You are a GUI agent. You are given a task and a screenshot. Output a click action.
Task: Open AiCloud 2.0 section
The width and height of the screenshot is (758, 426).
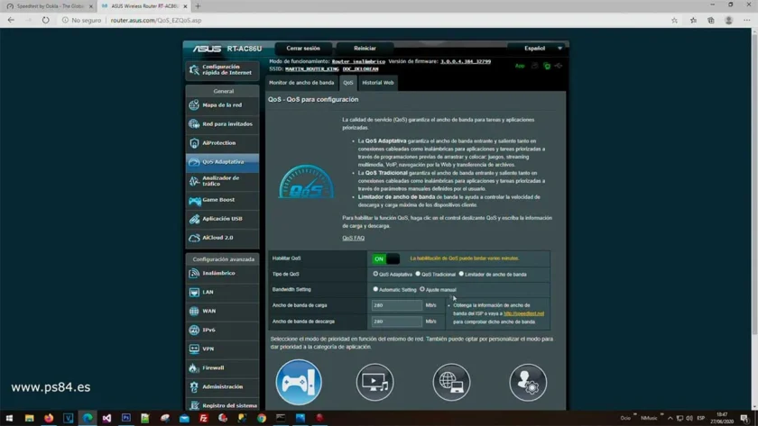point(222,238)
